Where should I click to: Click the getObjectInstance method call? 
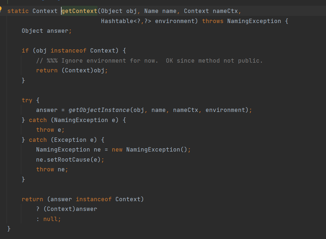[x=99, y=110]
